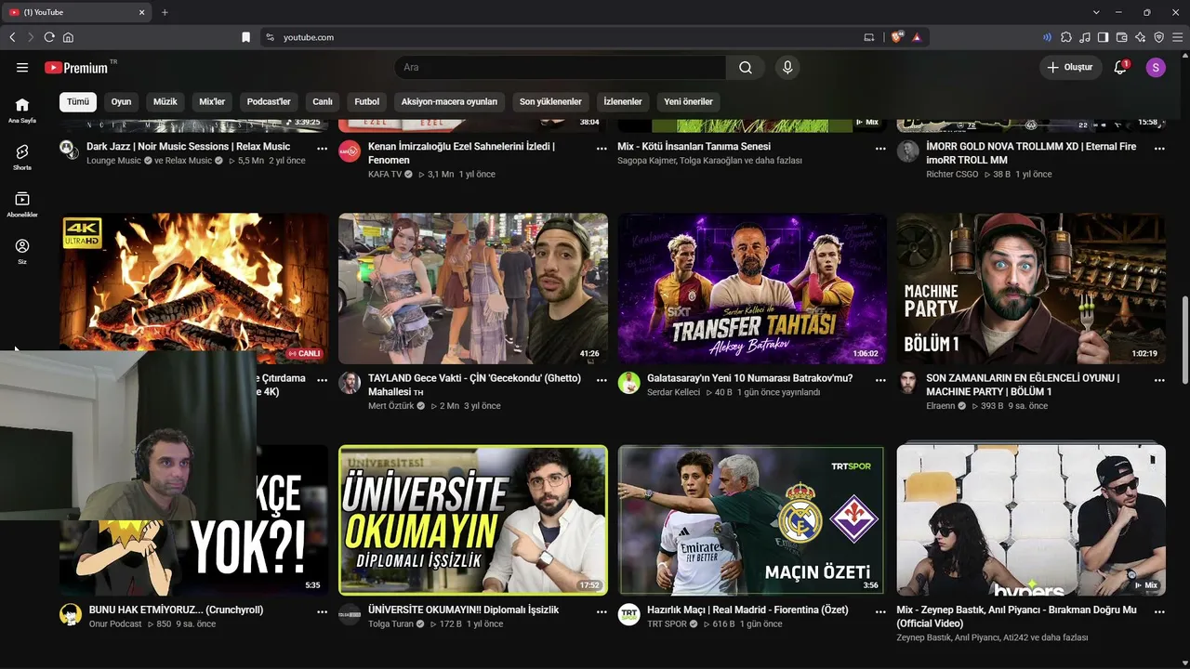Bookmark this page with the bookmark icon
The width and height of the screenshot is (1190, 669).
tap(246, 37)
